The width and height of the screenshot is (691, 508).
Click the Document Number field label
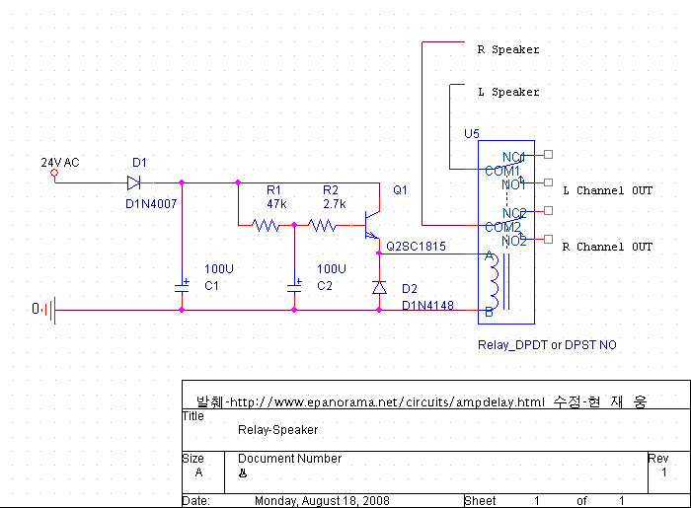(x=289, y=459)
